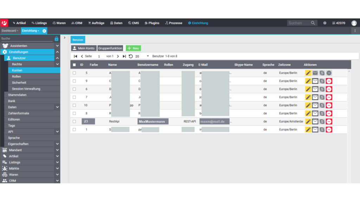The height and width of the screenshot is (202, 360).
Task: Go to the last page icon
Action: 124,56
